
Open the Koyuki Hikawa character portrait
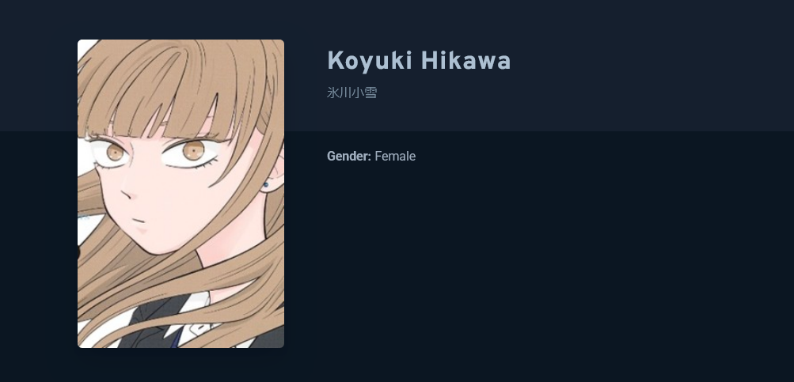tap(180, 193)
